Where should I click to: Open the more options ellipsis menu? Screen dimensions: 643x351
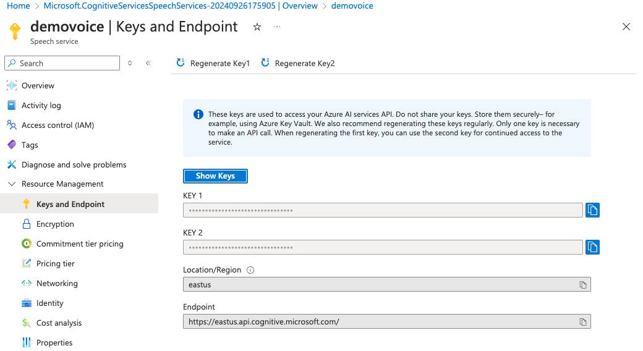pyautogui.click(x=276, y=27)
